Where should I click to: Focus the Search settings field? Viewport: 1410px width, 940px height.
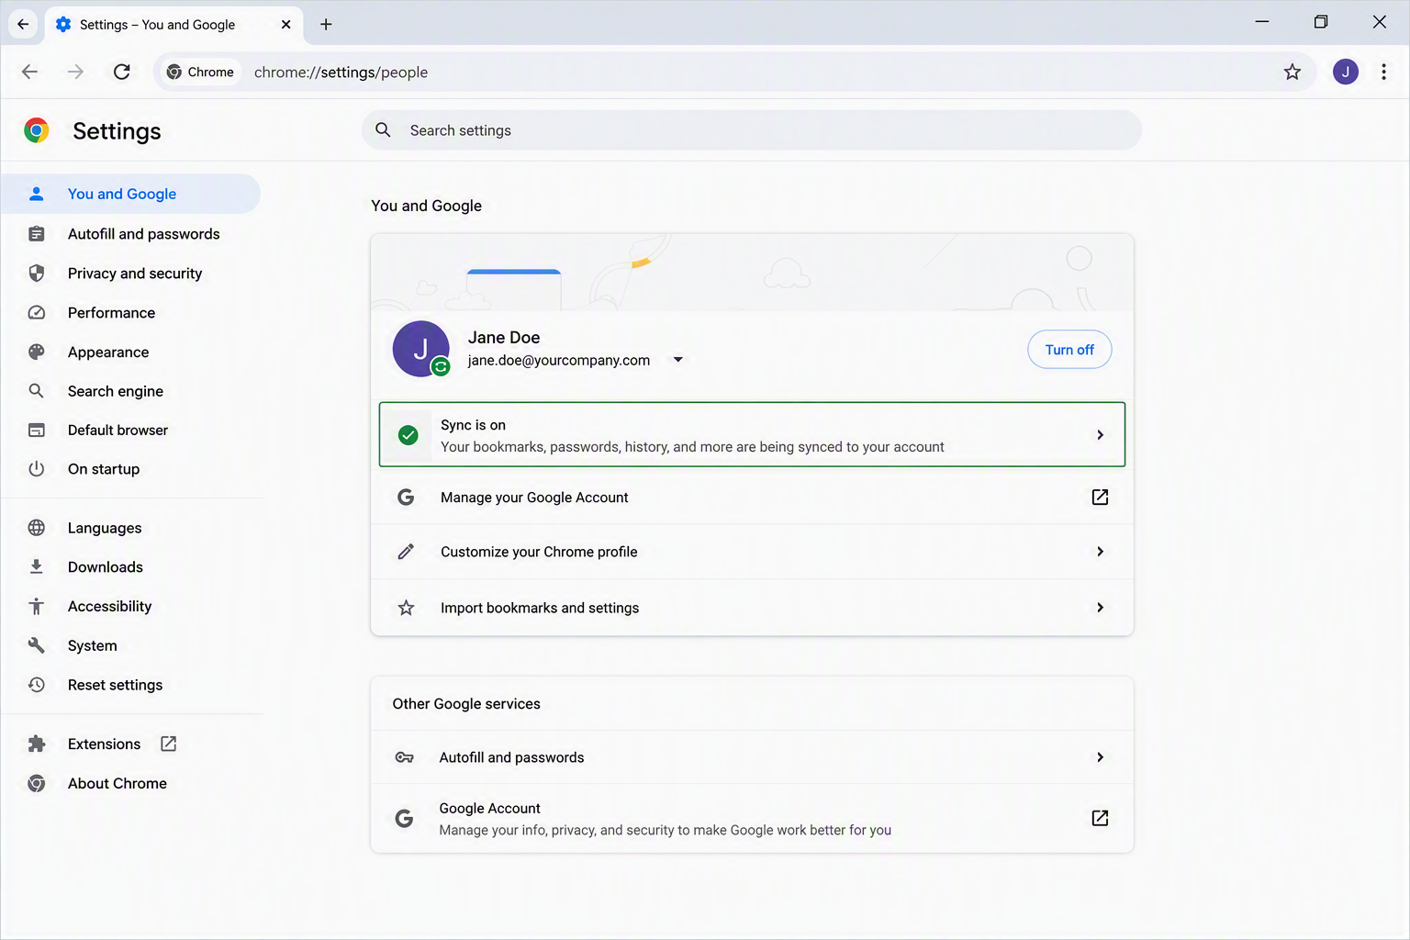pyautogui.click(x=752, y=130)
